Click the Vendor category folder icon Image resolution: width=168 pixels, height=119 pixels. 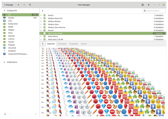click(4, 42)
